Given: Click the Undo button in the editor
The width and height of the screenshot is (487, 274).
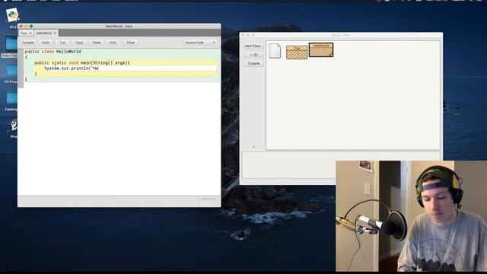Looking at the screenshot, I should (46, 43).
